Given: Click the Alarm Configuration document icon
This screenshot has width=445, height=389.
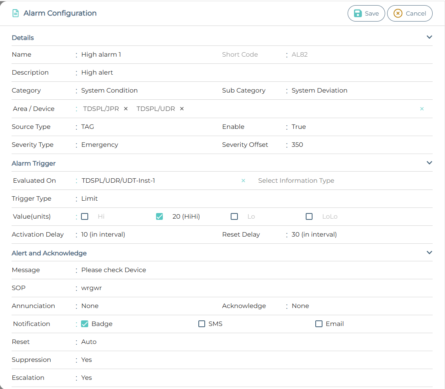Looking at the screenshot, I should coord(16,13).
